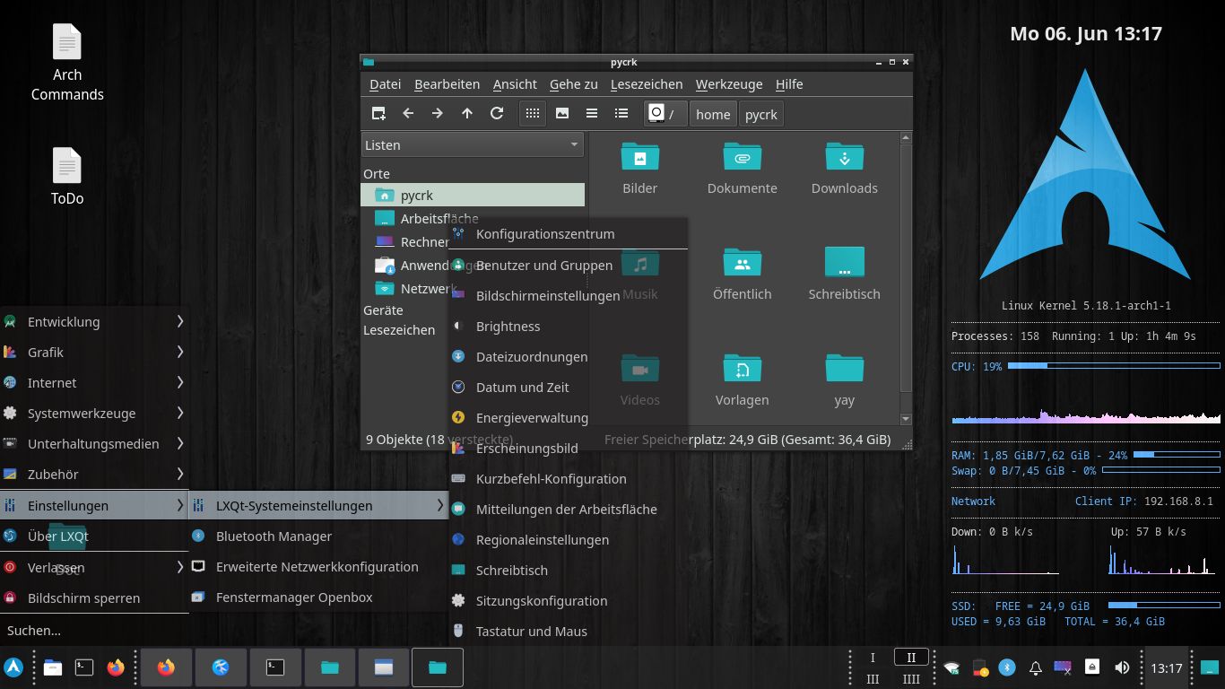Expand the Grafik submenu

coord(94,352)
